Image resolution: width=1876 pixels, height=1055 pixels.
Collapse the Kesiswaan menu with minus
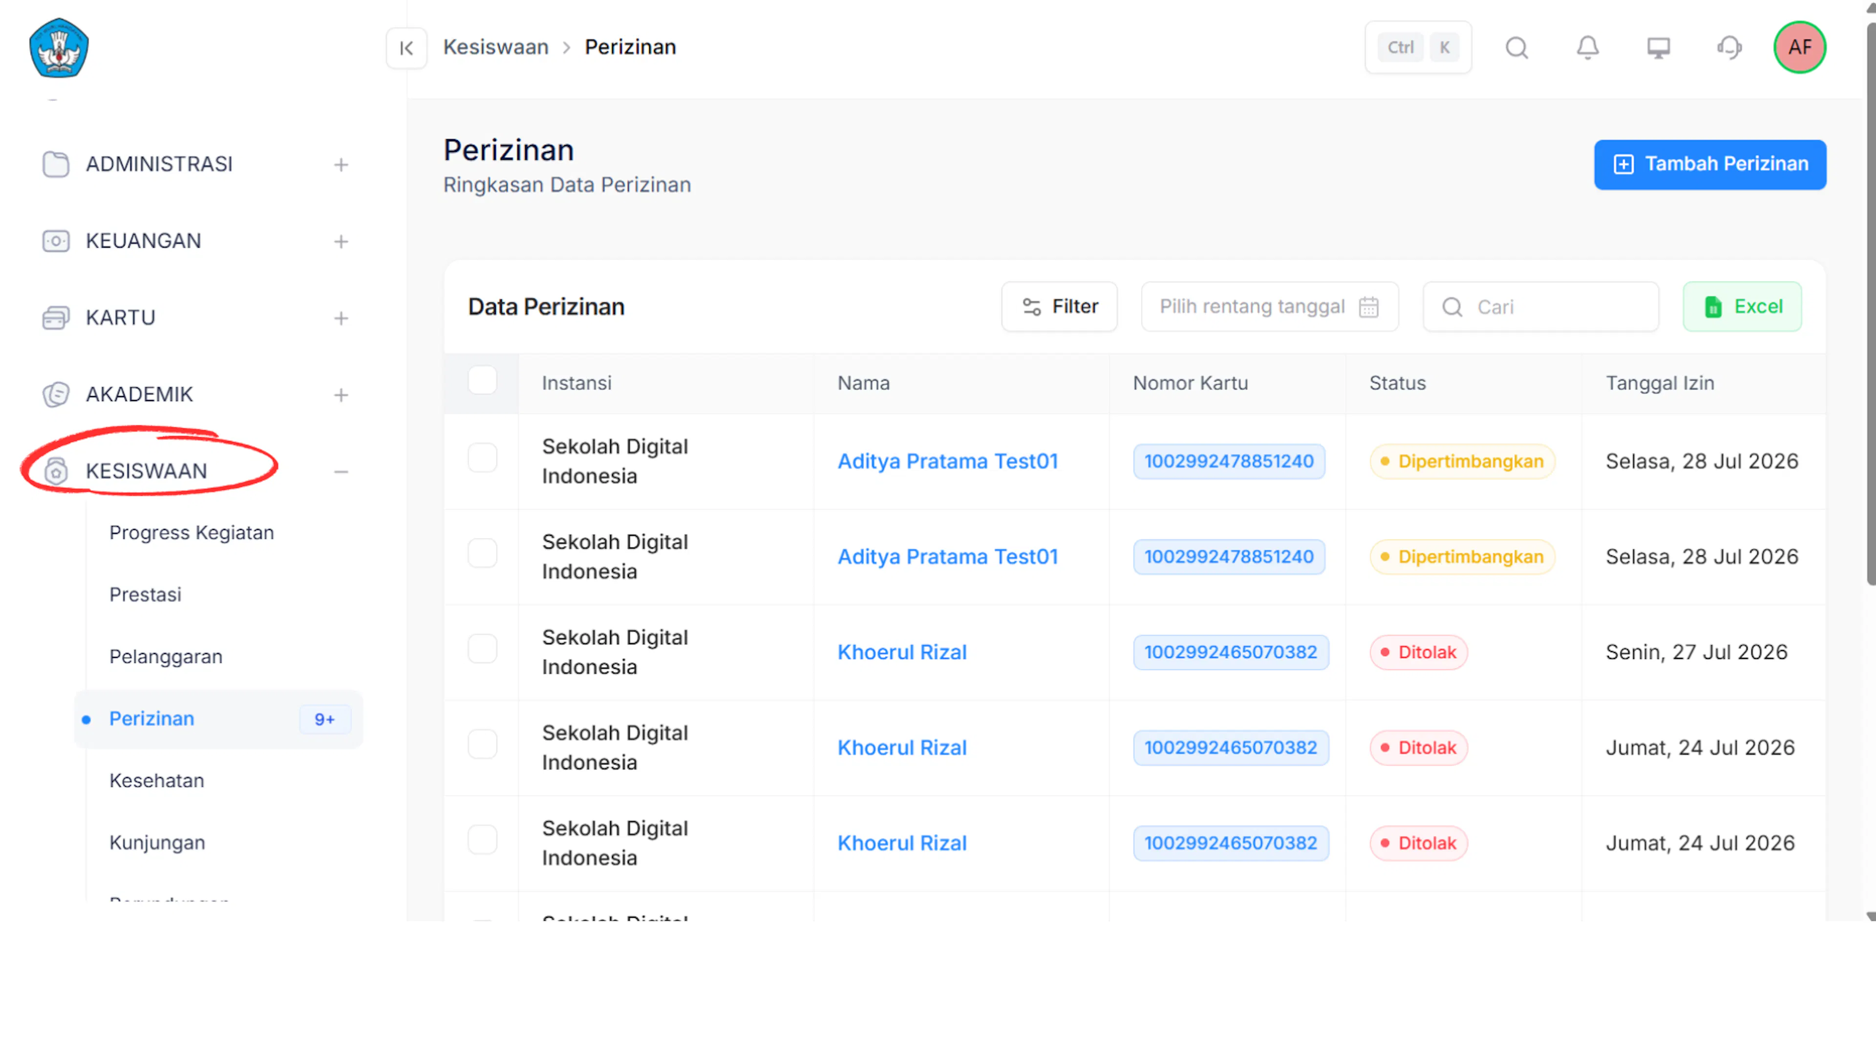click(341, 472)
